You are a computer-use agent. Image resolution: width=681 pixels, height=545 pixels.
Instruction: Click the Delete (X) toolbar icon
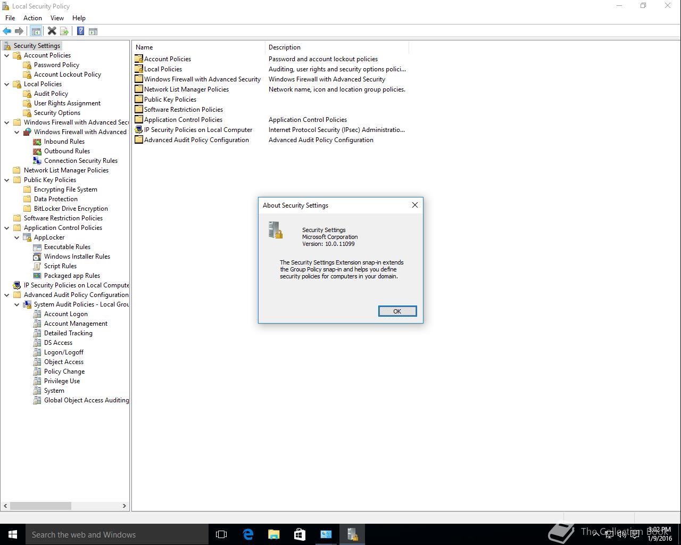coord(52,31)
